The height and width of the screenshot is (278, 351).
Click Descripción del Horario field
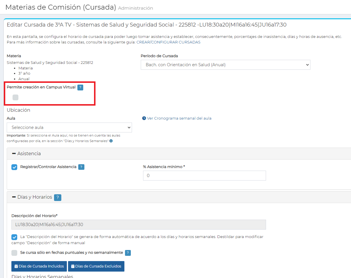[139, 225]
